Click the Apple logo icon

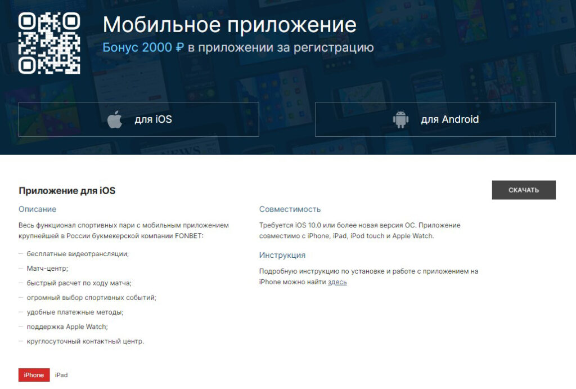[115, 119]
